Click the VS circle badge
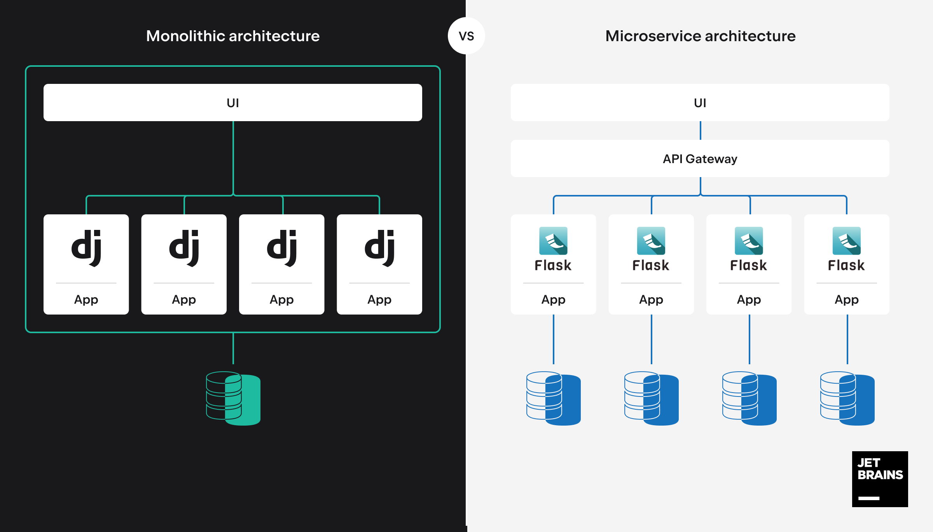This screenshot has width=933, height=532. click(466, 36)
